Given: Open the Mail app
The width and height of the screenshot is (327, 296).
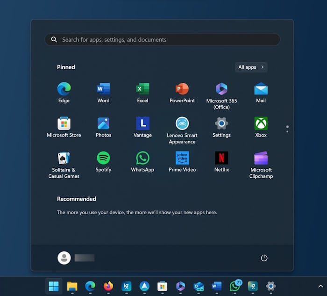Looking at the screenshot, I should point(261,93).
